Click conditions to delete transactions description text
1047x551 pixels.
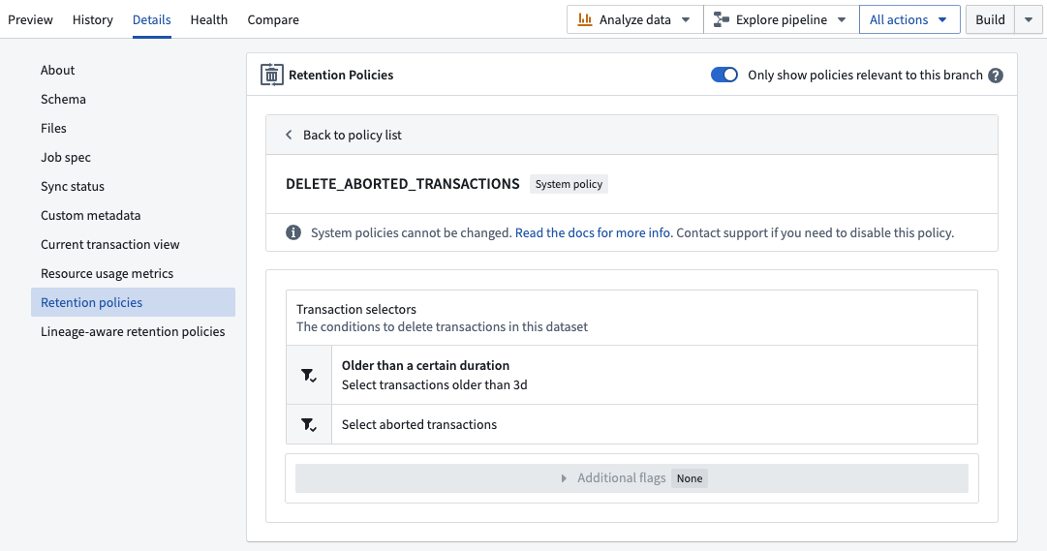(x=442, y=326)
